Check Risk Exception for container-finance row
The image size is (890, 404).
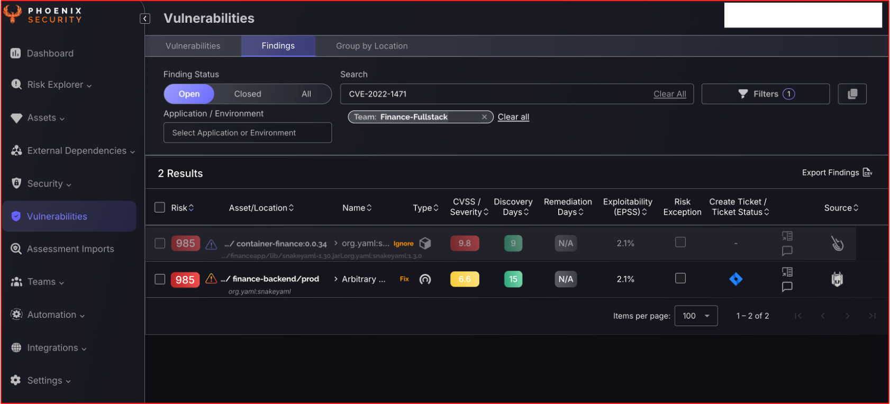tap(680, 242)
